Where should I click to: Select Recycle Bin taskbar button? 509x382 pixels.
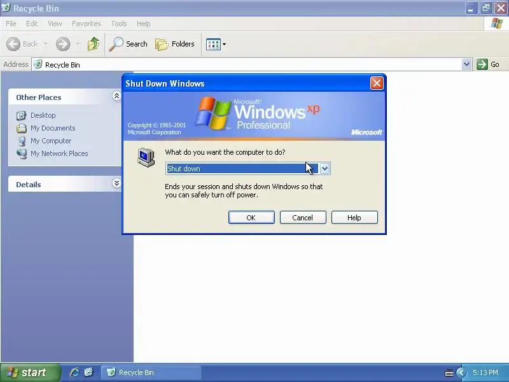tap(151, 372)
